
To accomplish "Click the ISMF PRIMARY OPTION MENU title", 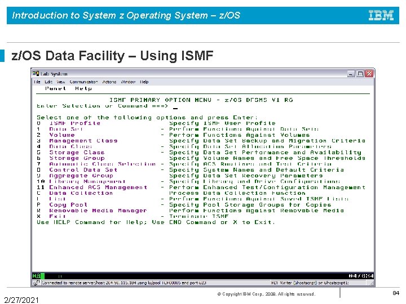I will pos(201,100).
